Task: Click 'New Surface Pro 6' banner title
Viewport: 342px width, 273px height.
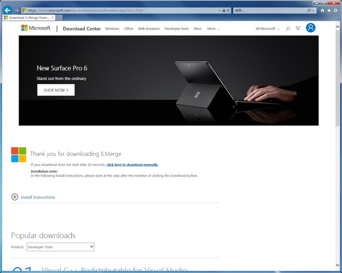Action: coord(62,68)
